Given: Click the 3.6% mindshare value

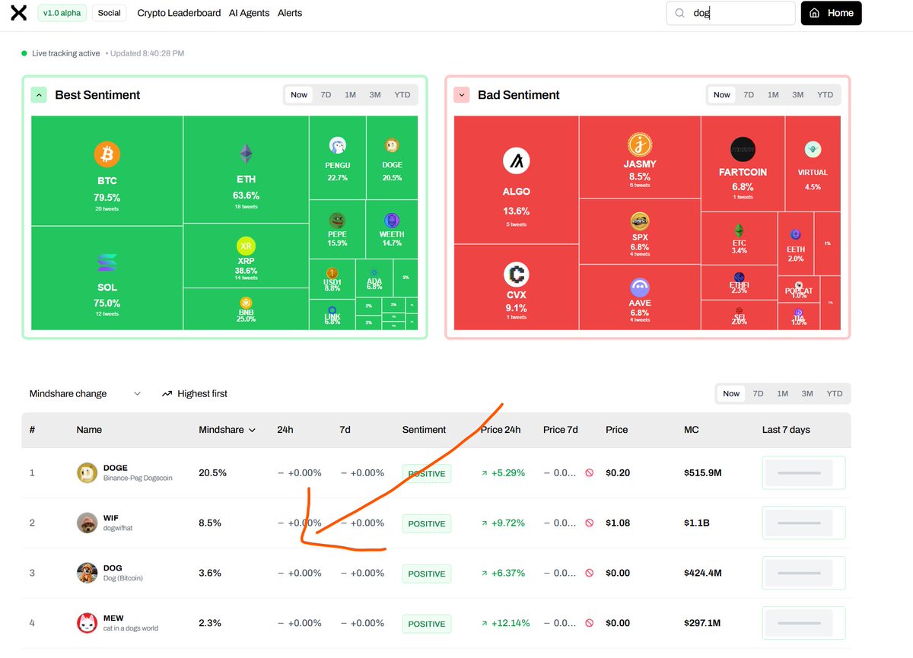Looking at the screenshot, I should (x=210, y=573).
